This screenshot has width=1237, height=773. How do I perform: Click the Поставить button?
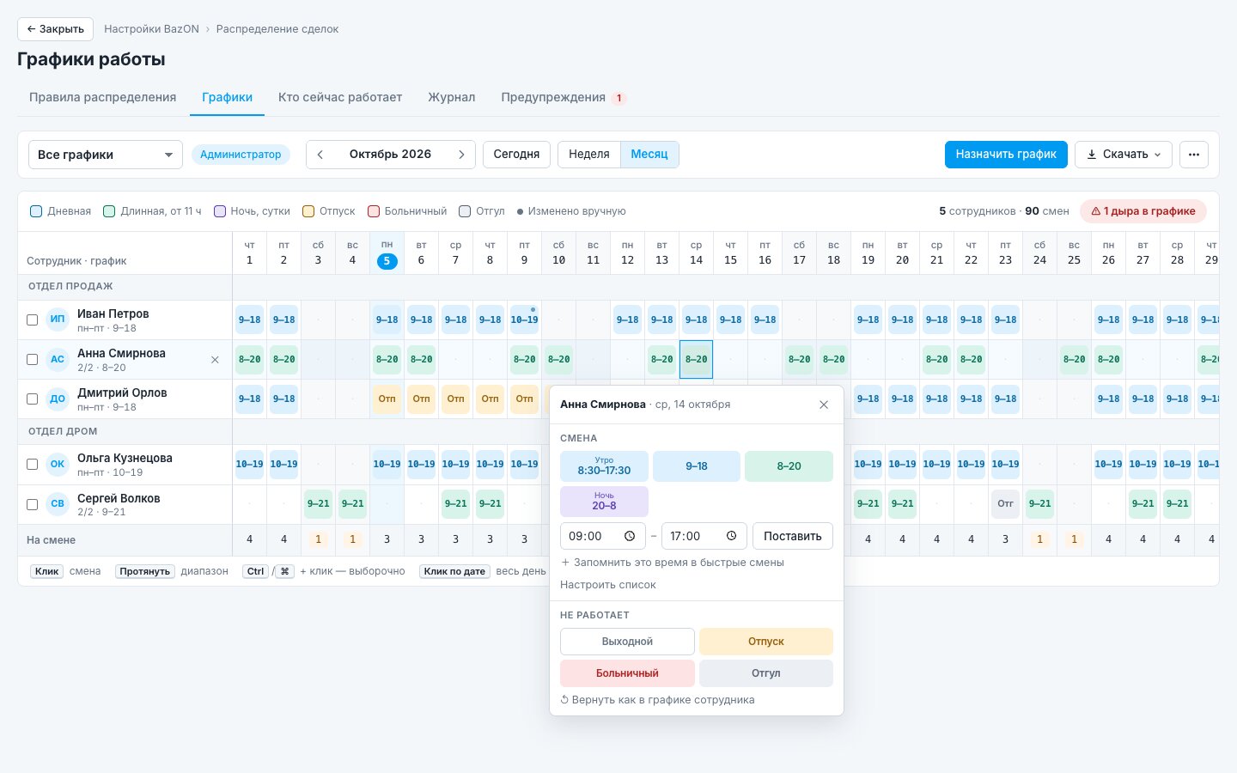(x=793, y=536)
